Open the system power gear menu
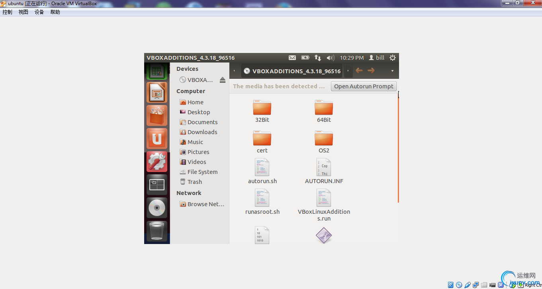This screenshot has width=542, height=289. [393, 58]
